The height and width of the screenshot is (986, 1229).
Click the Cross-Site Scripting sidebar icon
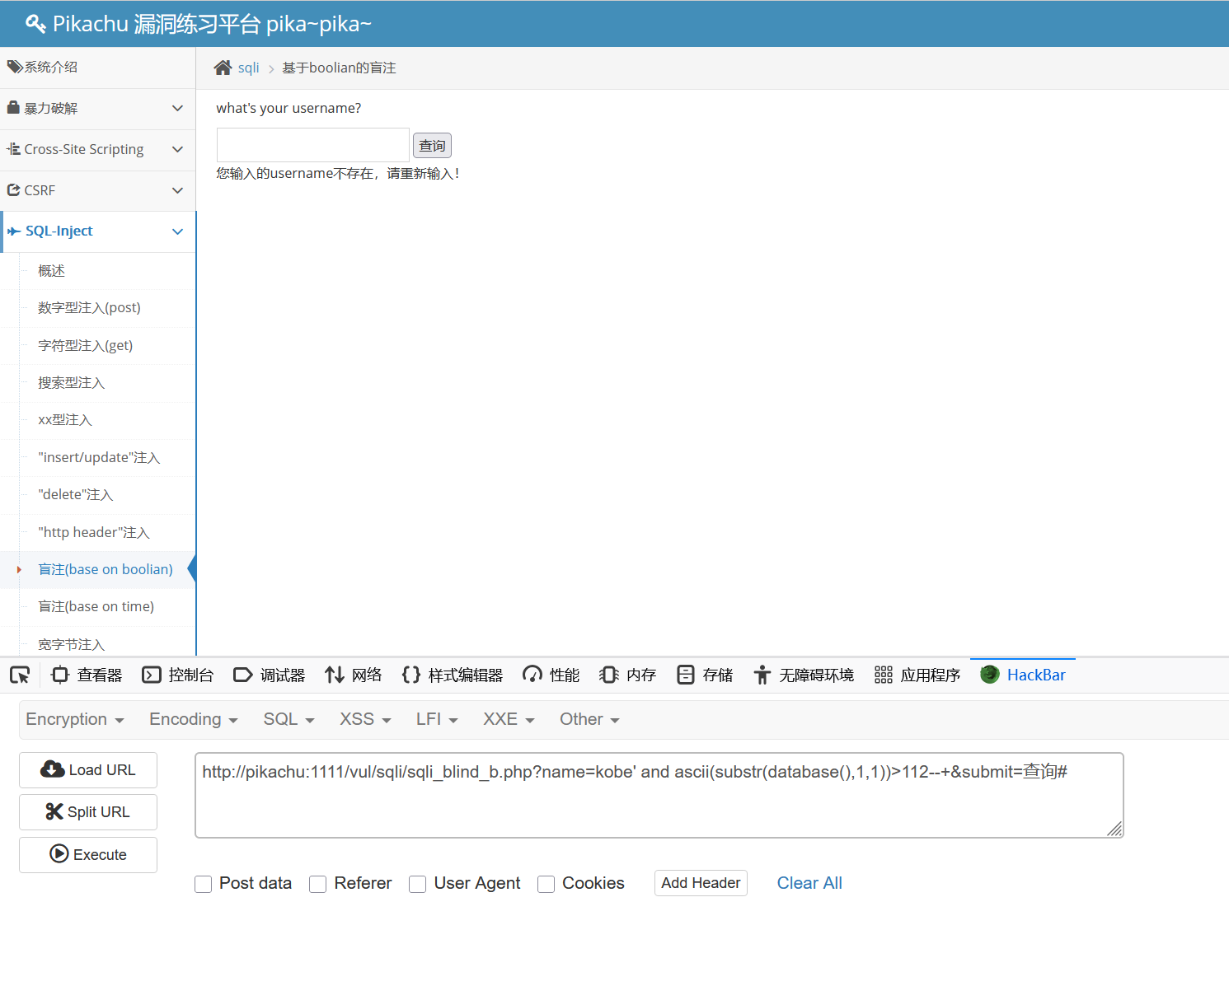click(14, 149)
